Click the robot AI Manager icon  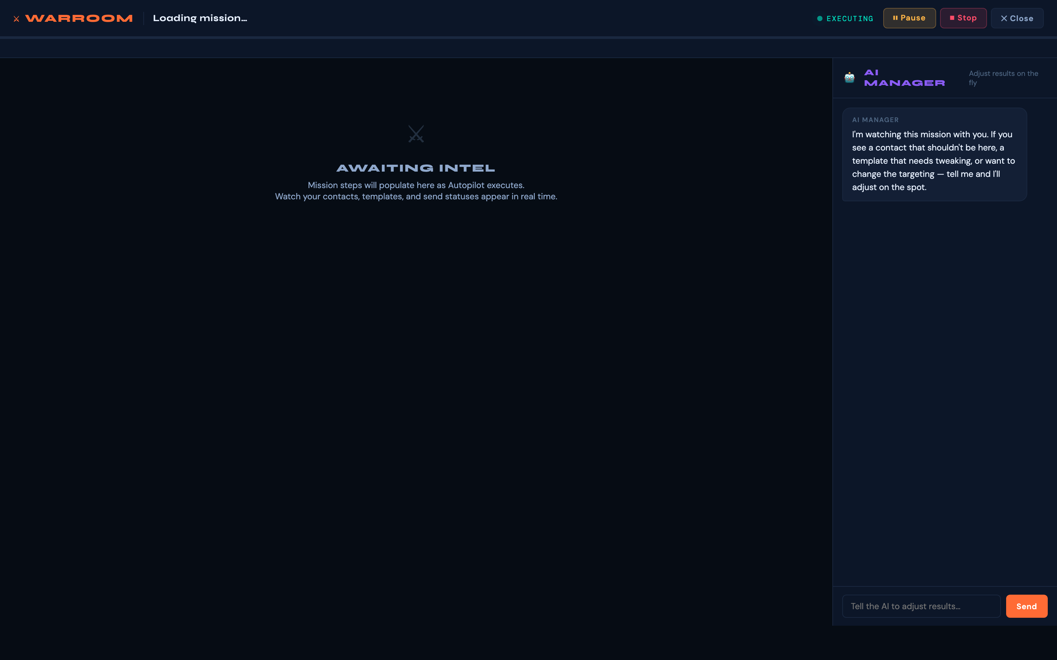pyautogui.click(x=849, y=78)
